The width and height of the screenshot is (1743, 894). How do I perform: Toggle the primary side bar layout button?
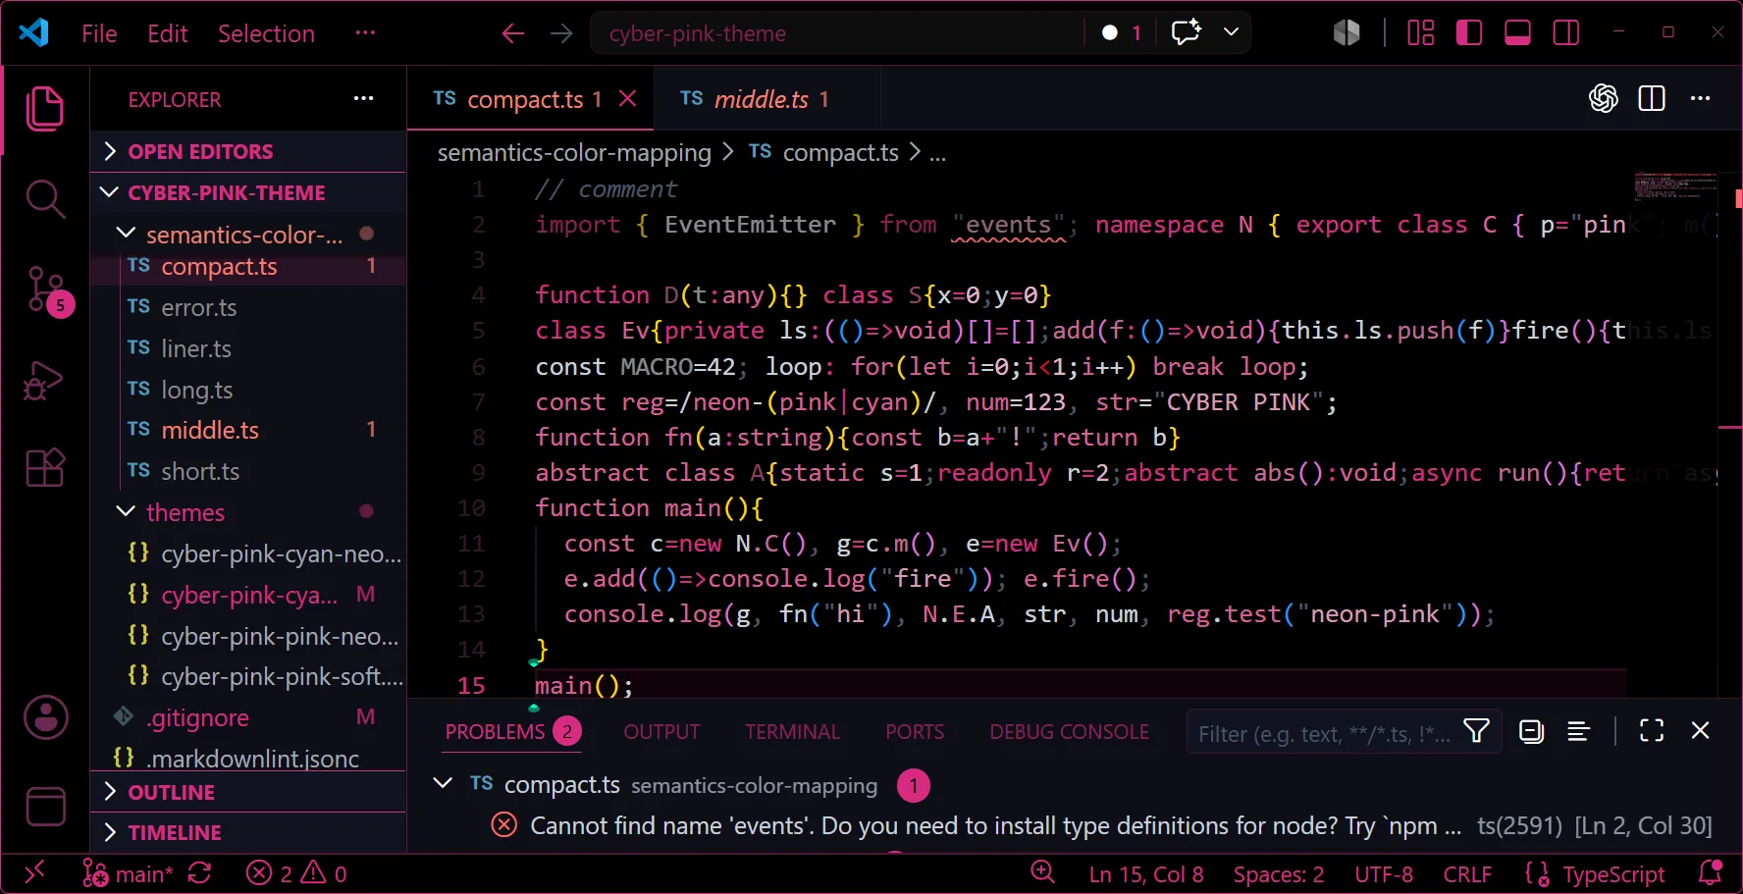click(x=1469, y=33)
